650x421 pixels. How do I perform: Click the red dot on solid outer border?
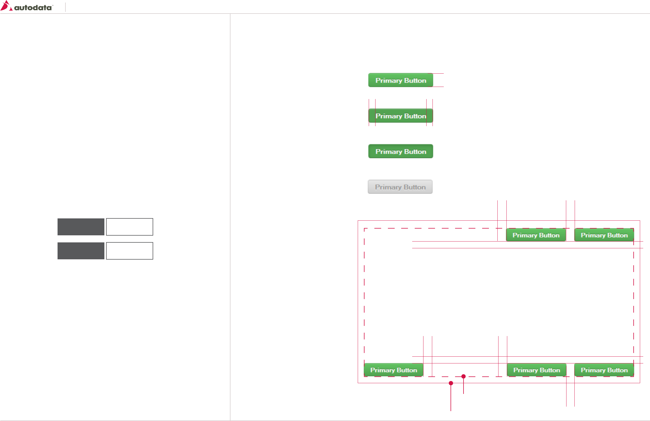tap(451, 383)
